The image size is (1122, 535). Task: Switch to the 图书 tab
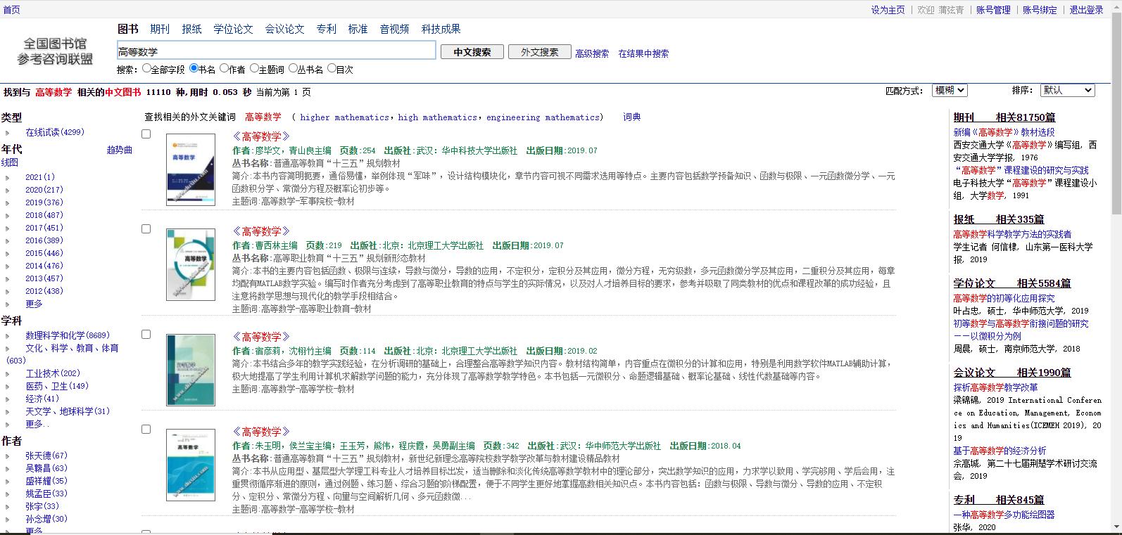[128, 29]
